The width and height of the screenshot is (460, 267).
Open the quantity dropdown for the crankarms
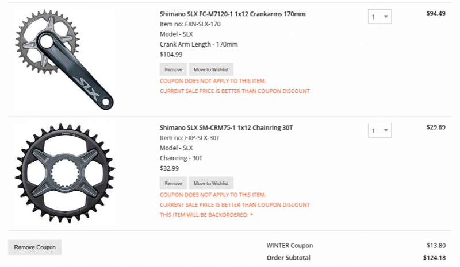point(379,17)
